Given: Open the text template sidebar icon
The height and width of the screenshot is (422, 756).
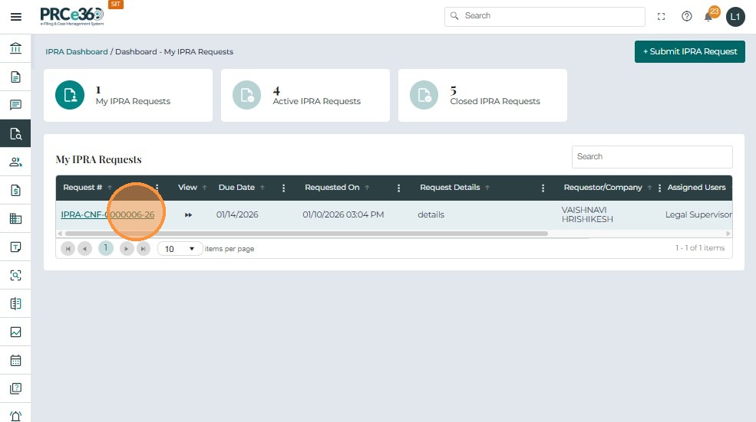Looking at the screenshot, I should coord(15,247).
